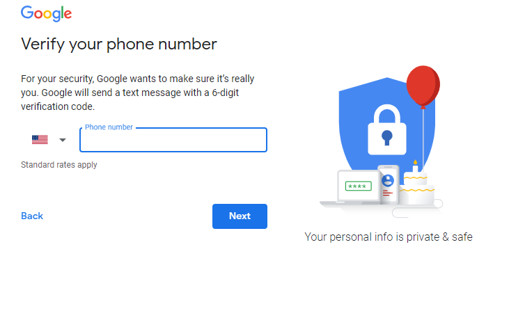Screen dimensions: 509x311
Task: Click the 'Phone number' floating label
Action: tap(109, 127)
